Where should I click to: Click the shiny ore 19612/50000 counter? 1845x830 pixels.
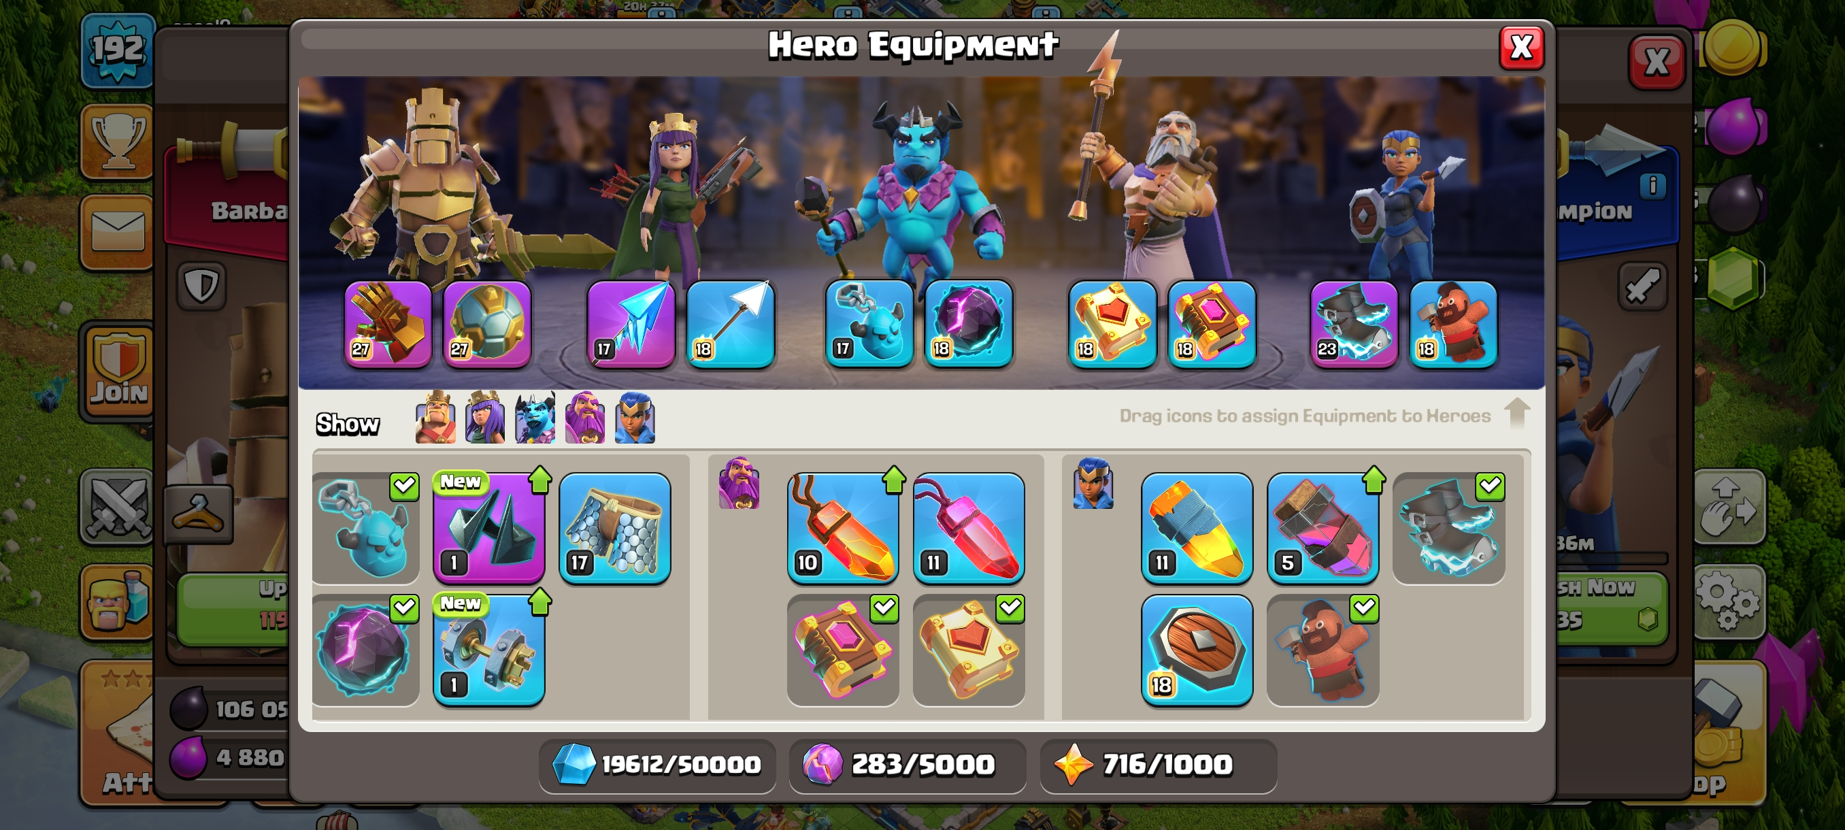coord(656,765)
